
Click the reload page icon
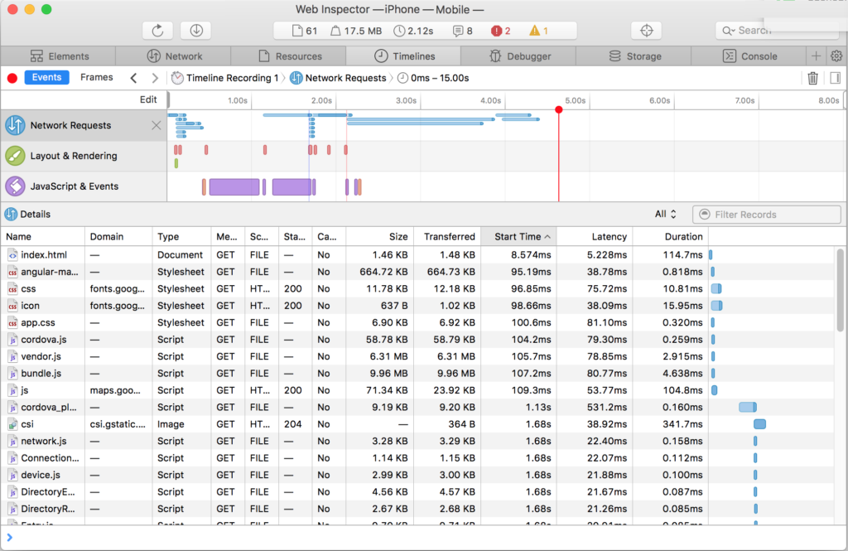[157, 31]
